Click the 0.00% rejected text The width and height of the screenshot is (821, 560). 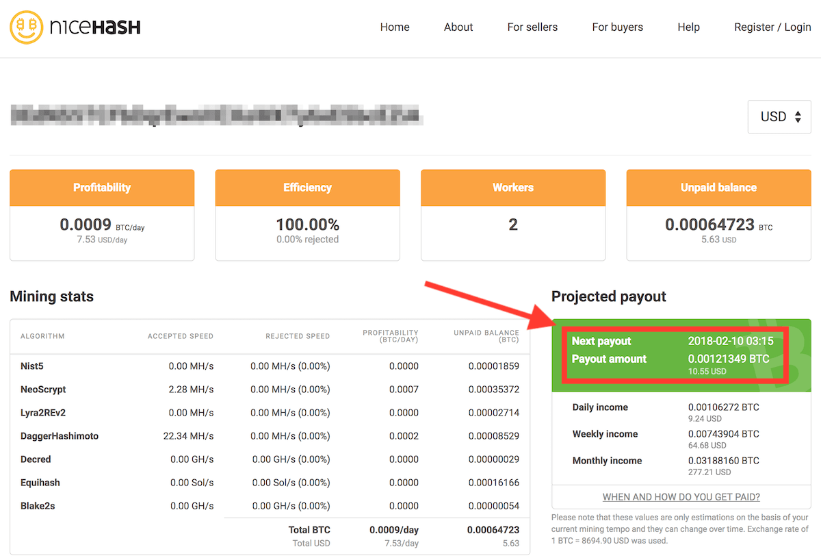tap(307, 240)
